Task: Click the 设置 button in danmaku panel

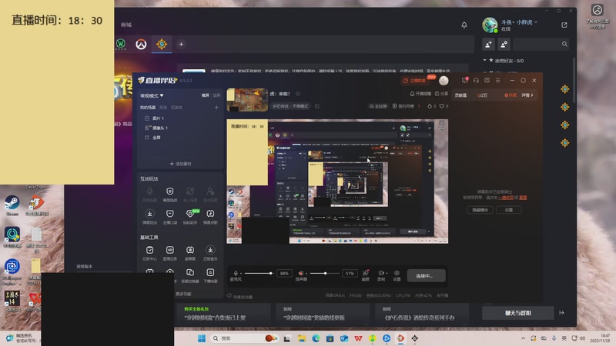Action: click(509, 210)
